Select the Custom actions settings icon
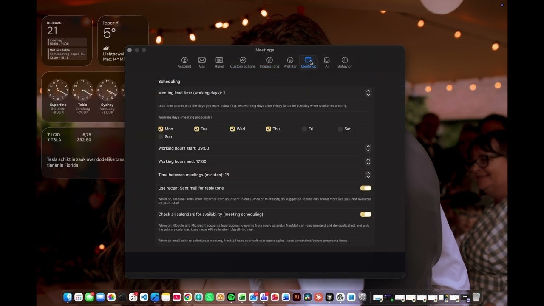 (243, 62)
